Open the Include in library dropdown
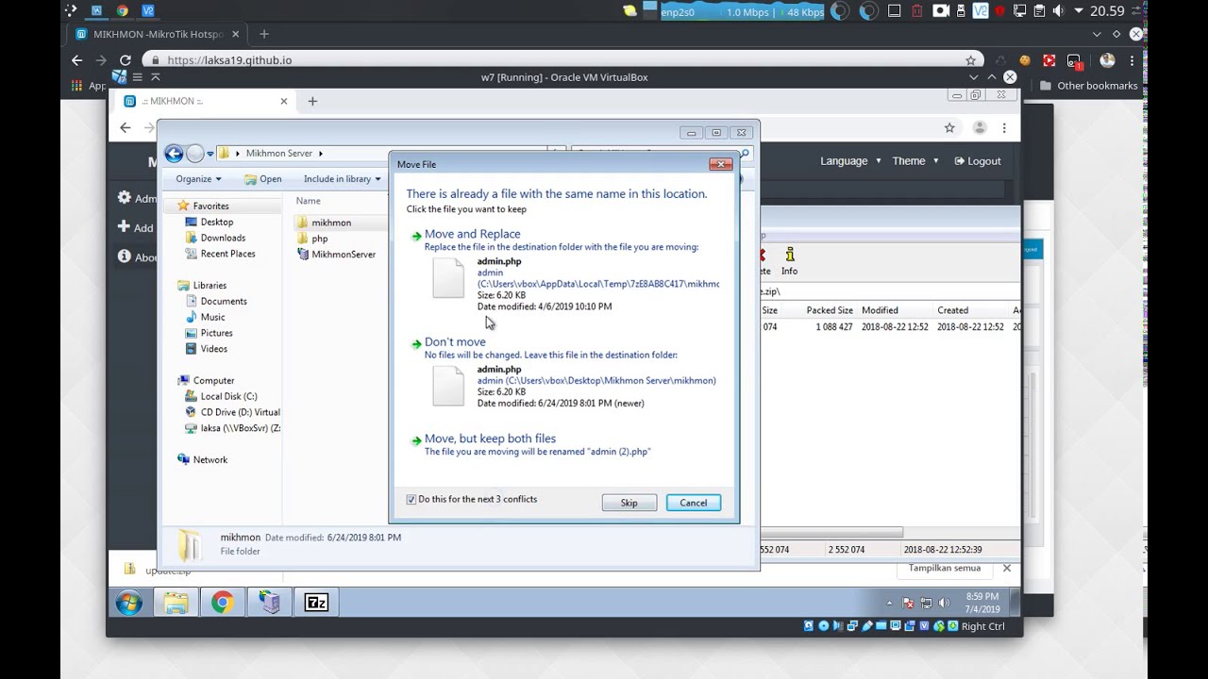 [342, 179]
